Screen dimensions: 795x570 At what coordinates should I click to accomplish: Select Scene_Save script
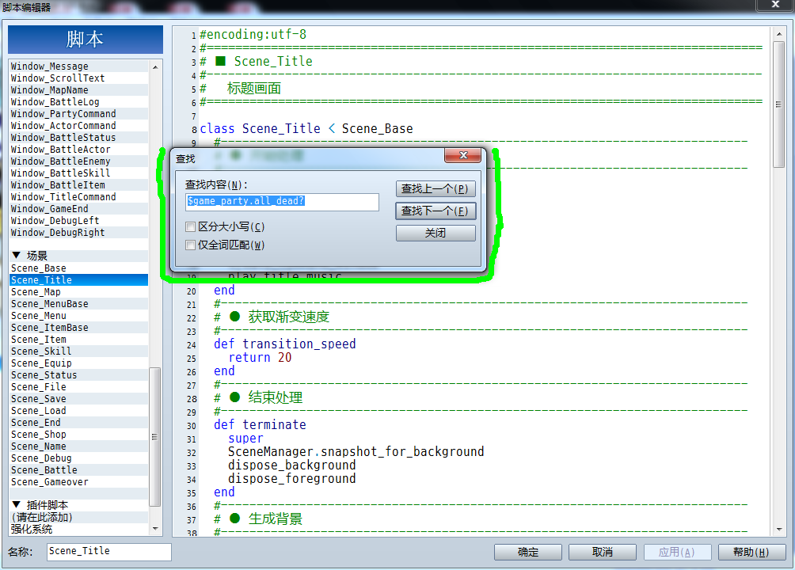click(x=79, y=398)
